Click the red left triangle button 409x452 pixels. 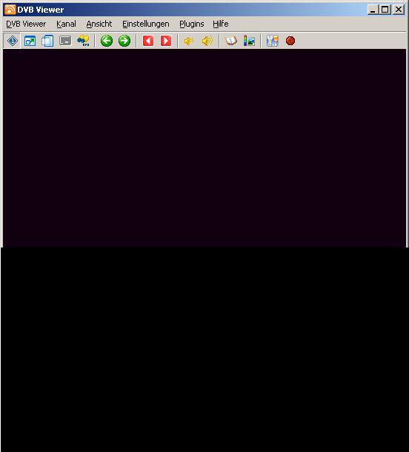tap(148, 41)
